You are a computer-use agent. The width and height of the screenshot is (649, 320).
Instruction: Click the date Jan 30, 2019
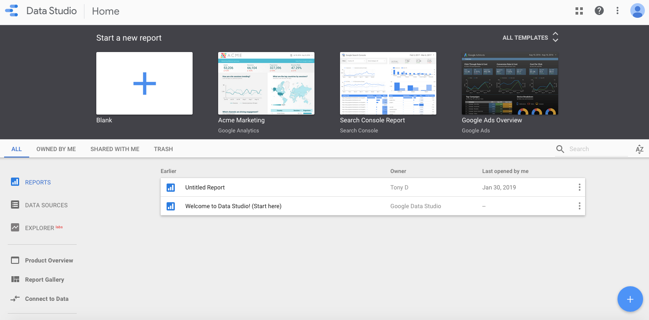[x=499, y=188]
